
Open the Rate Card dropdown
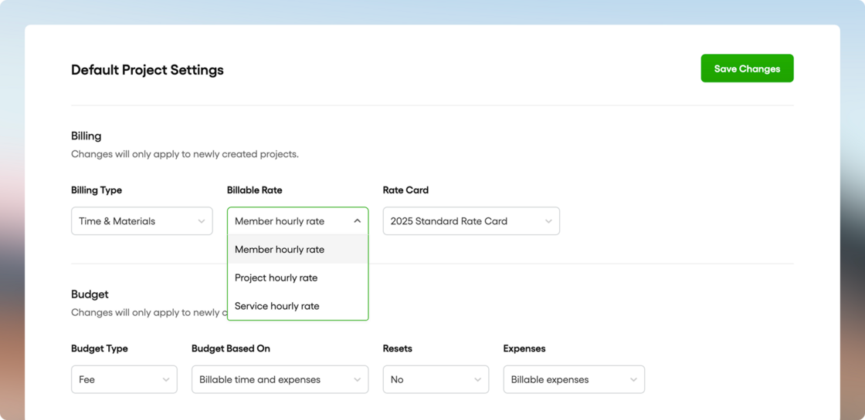click(471, 220)
